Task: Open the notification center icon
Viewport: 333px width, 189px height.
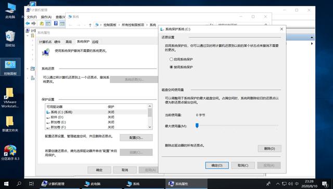Action: pyautogui.click(x=325, y=184)
